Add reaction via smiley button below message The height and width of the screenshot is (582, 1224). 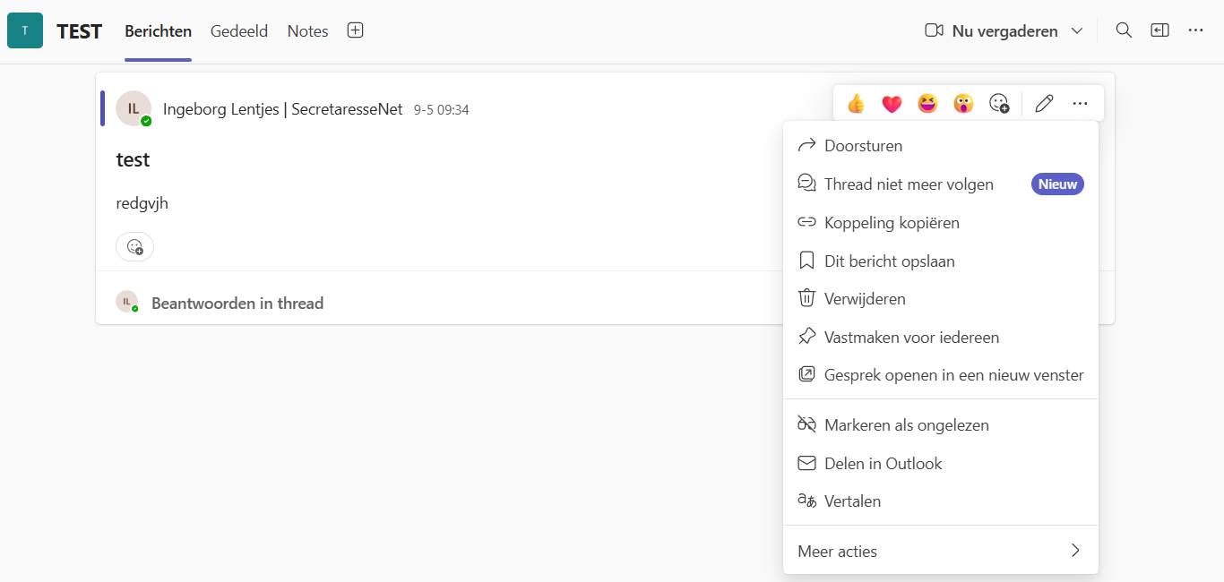(x=134, y=246)
